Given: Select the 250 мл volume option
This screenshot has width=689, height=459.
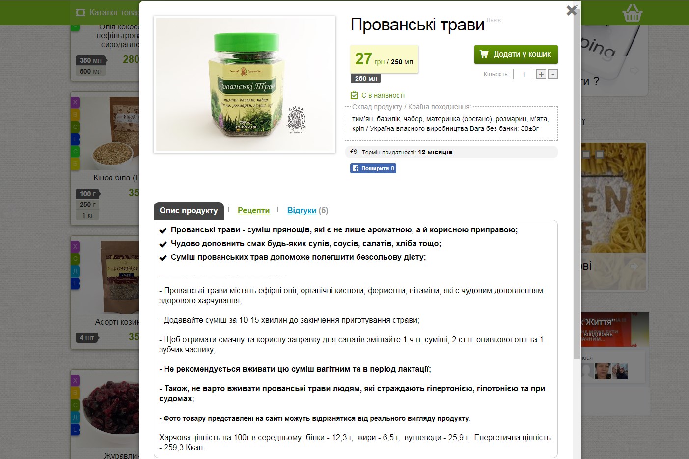Looking at the screenshot, I should [x=366, y=78].
